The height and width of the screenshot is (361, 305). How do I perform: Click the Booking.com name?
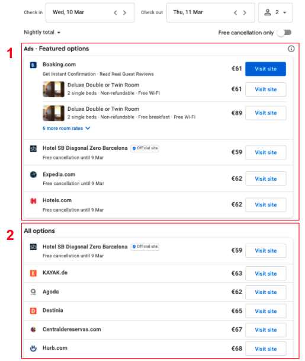coord(59,65)
